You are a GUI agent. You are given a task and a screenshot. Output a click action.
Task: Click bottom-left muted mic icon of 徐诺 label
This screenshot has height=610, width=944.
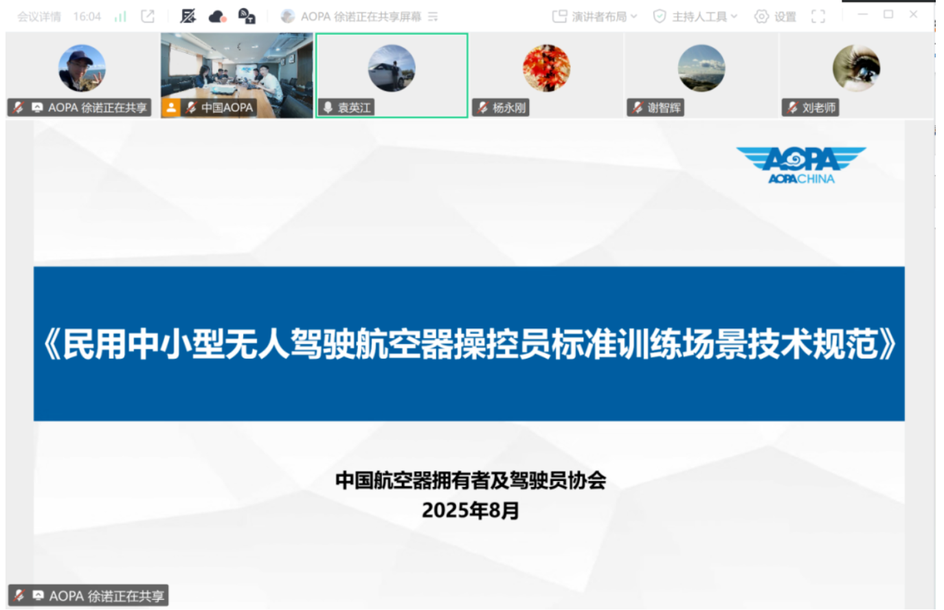(x=20, y=596)
